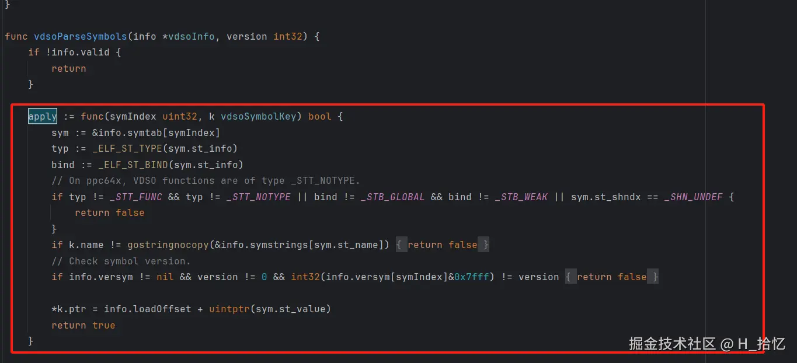Click the Check symbol version comment
Viewport: 797px width, 363px height.
coord(121,261)
